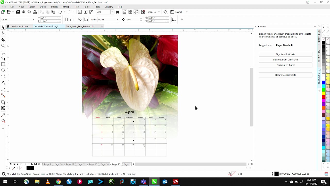Image resolution: width=330 pixels, height=186 pixels.
Task: Toggle Show Grid button
Action: tap(130, 12)
